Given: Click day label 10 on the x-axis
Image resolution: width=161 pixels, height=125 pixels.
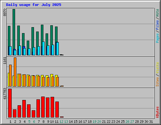Looking at the screenshot, I should click(52, 122).
